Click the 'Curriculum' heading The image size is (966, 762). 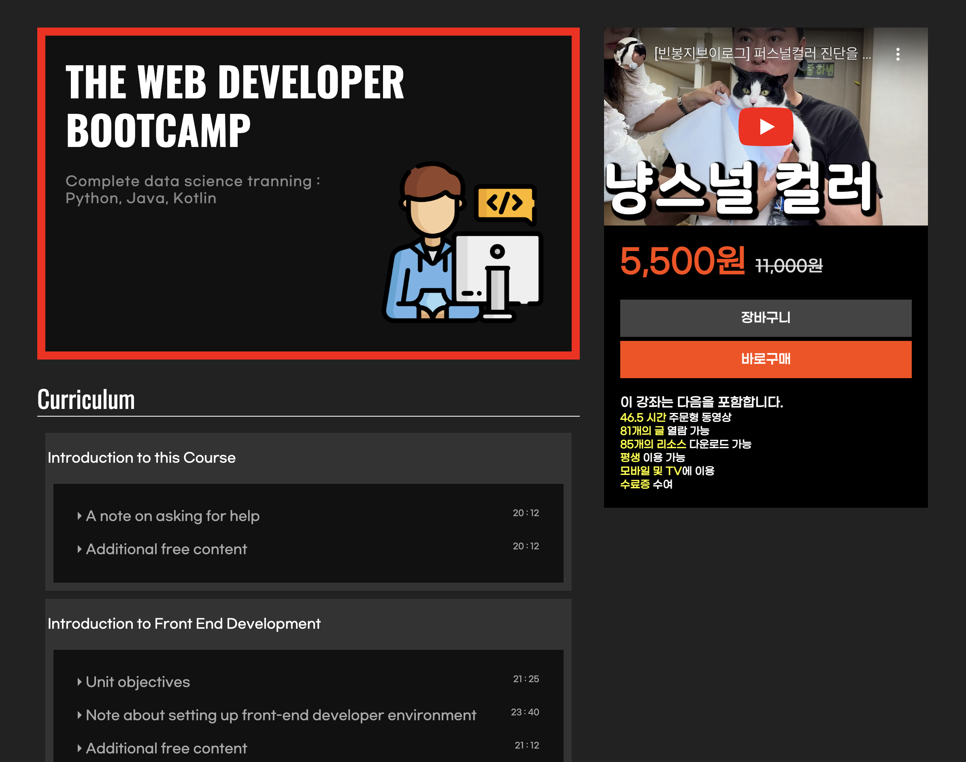point(86,399)
